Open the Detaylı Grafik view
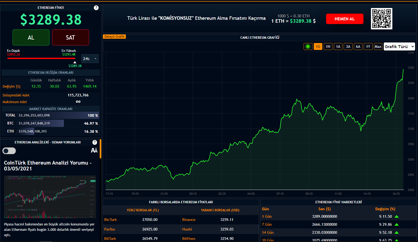The height and width of the screenshot is (242, 418). click(x=114, y=37)
